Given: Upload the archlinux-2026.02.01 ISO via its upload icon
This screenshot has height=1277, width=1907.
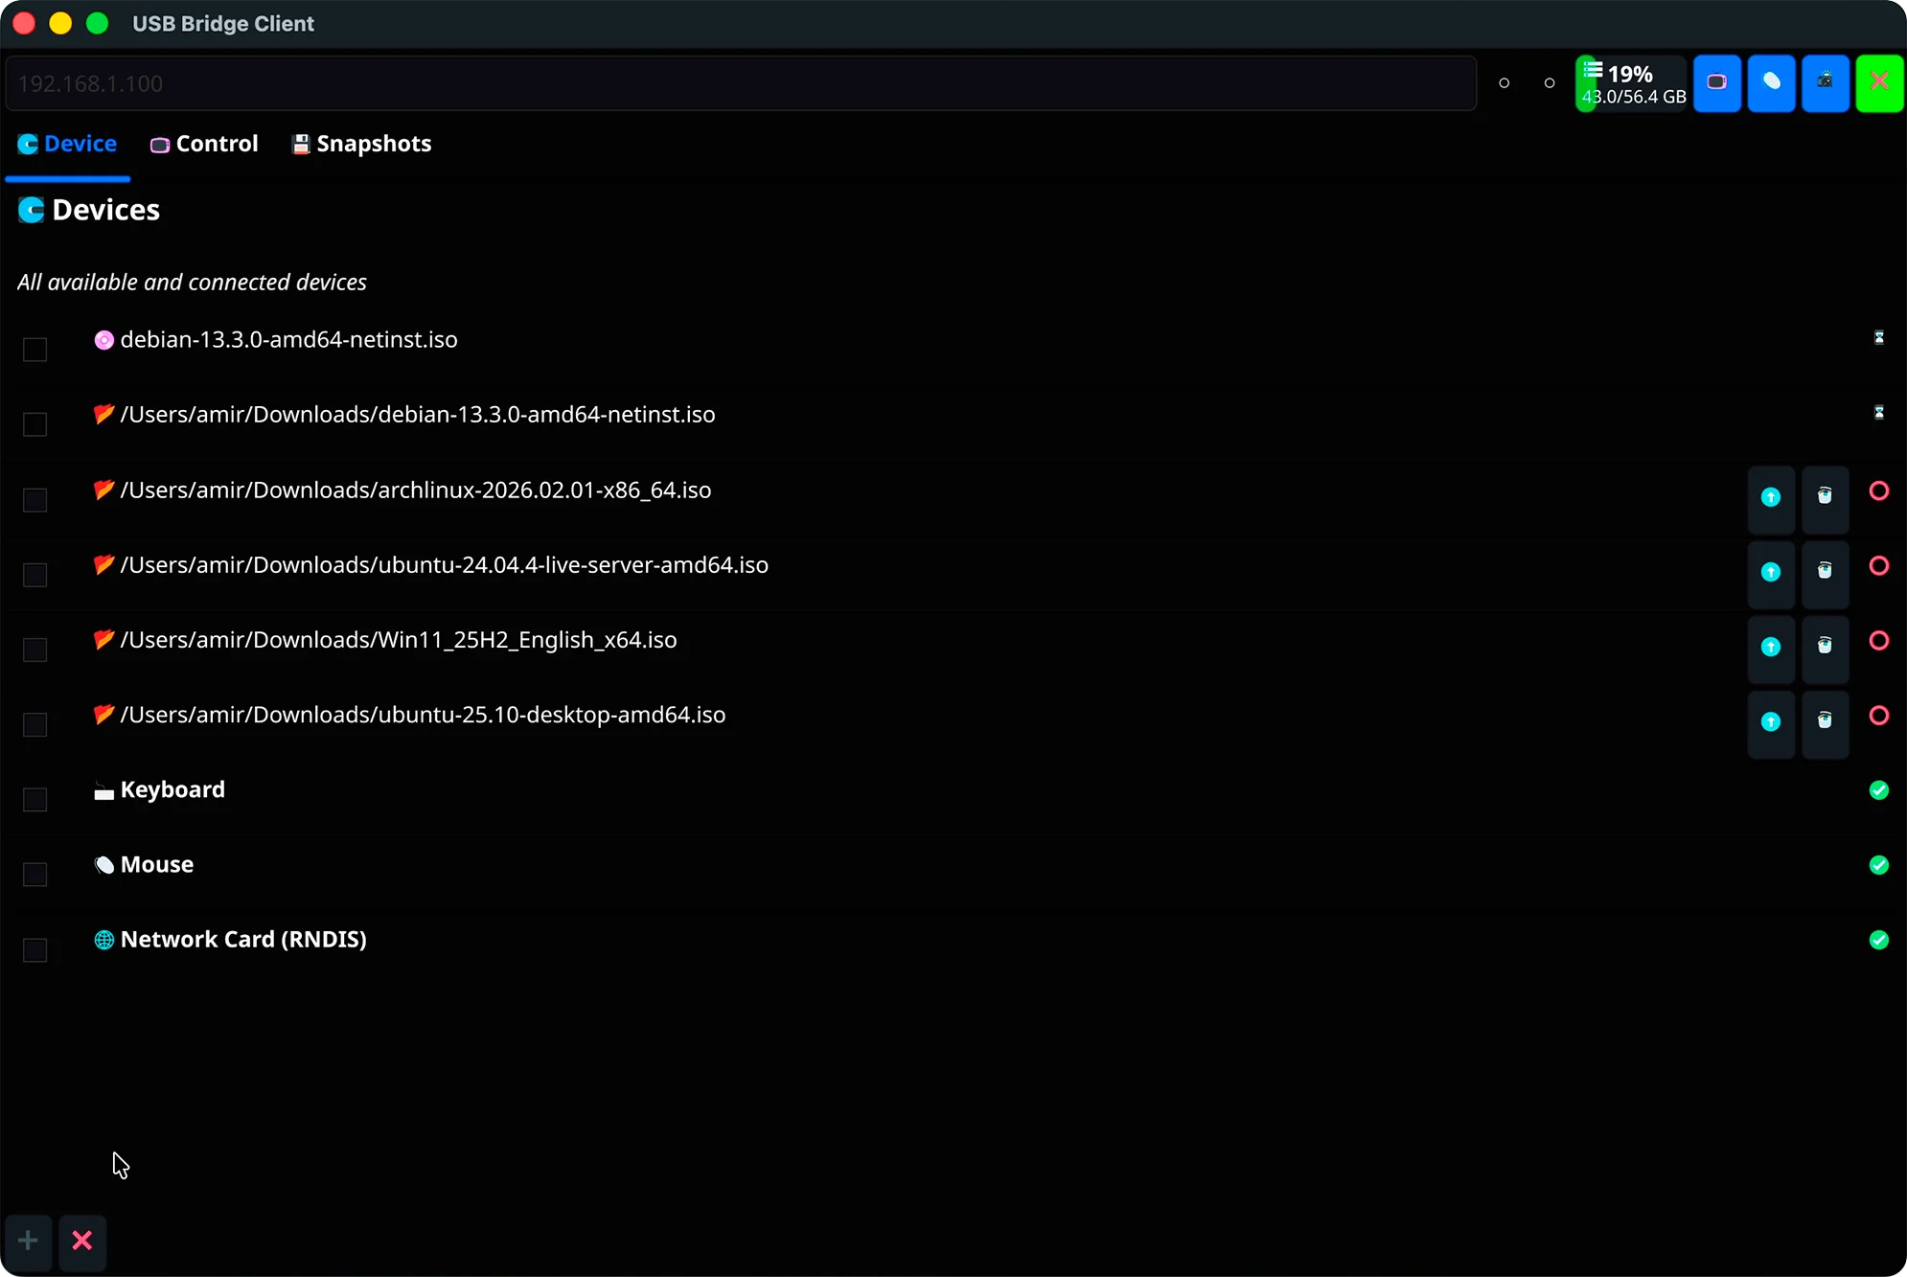Looking at the screenshot, I should [1770, 498].
